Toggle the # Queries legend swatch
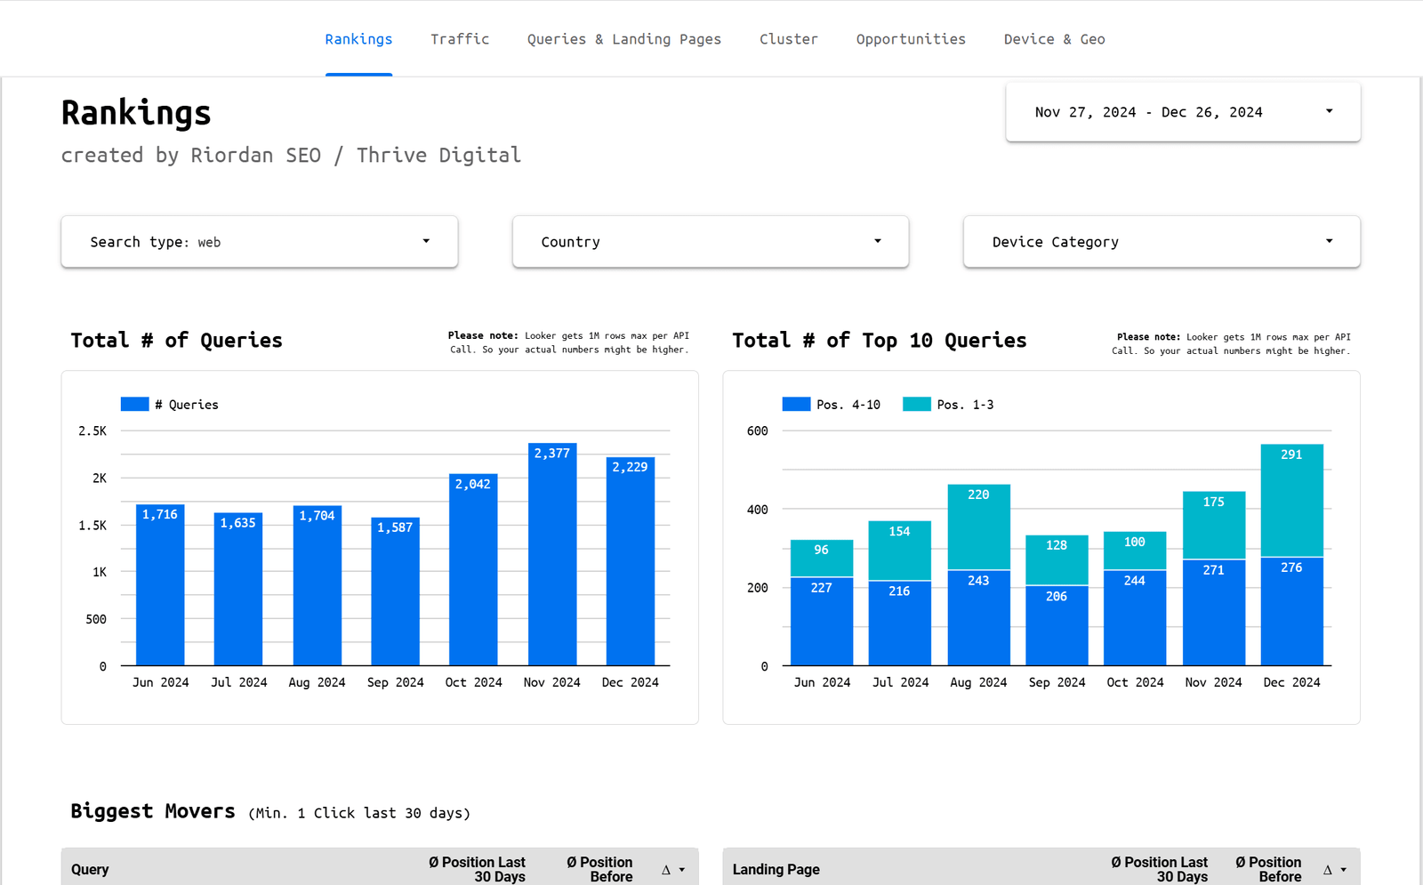1423x885 pixels. click(x=135, y=404)
